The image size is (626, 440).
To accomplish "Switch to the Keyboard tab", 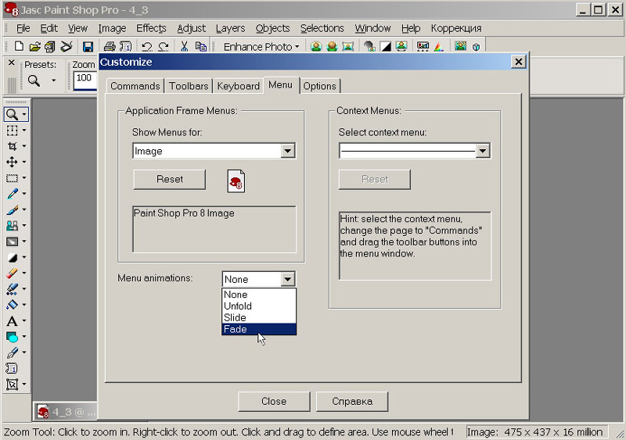I will [x=238, y=86].
